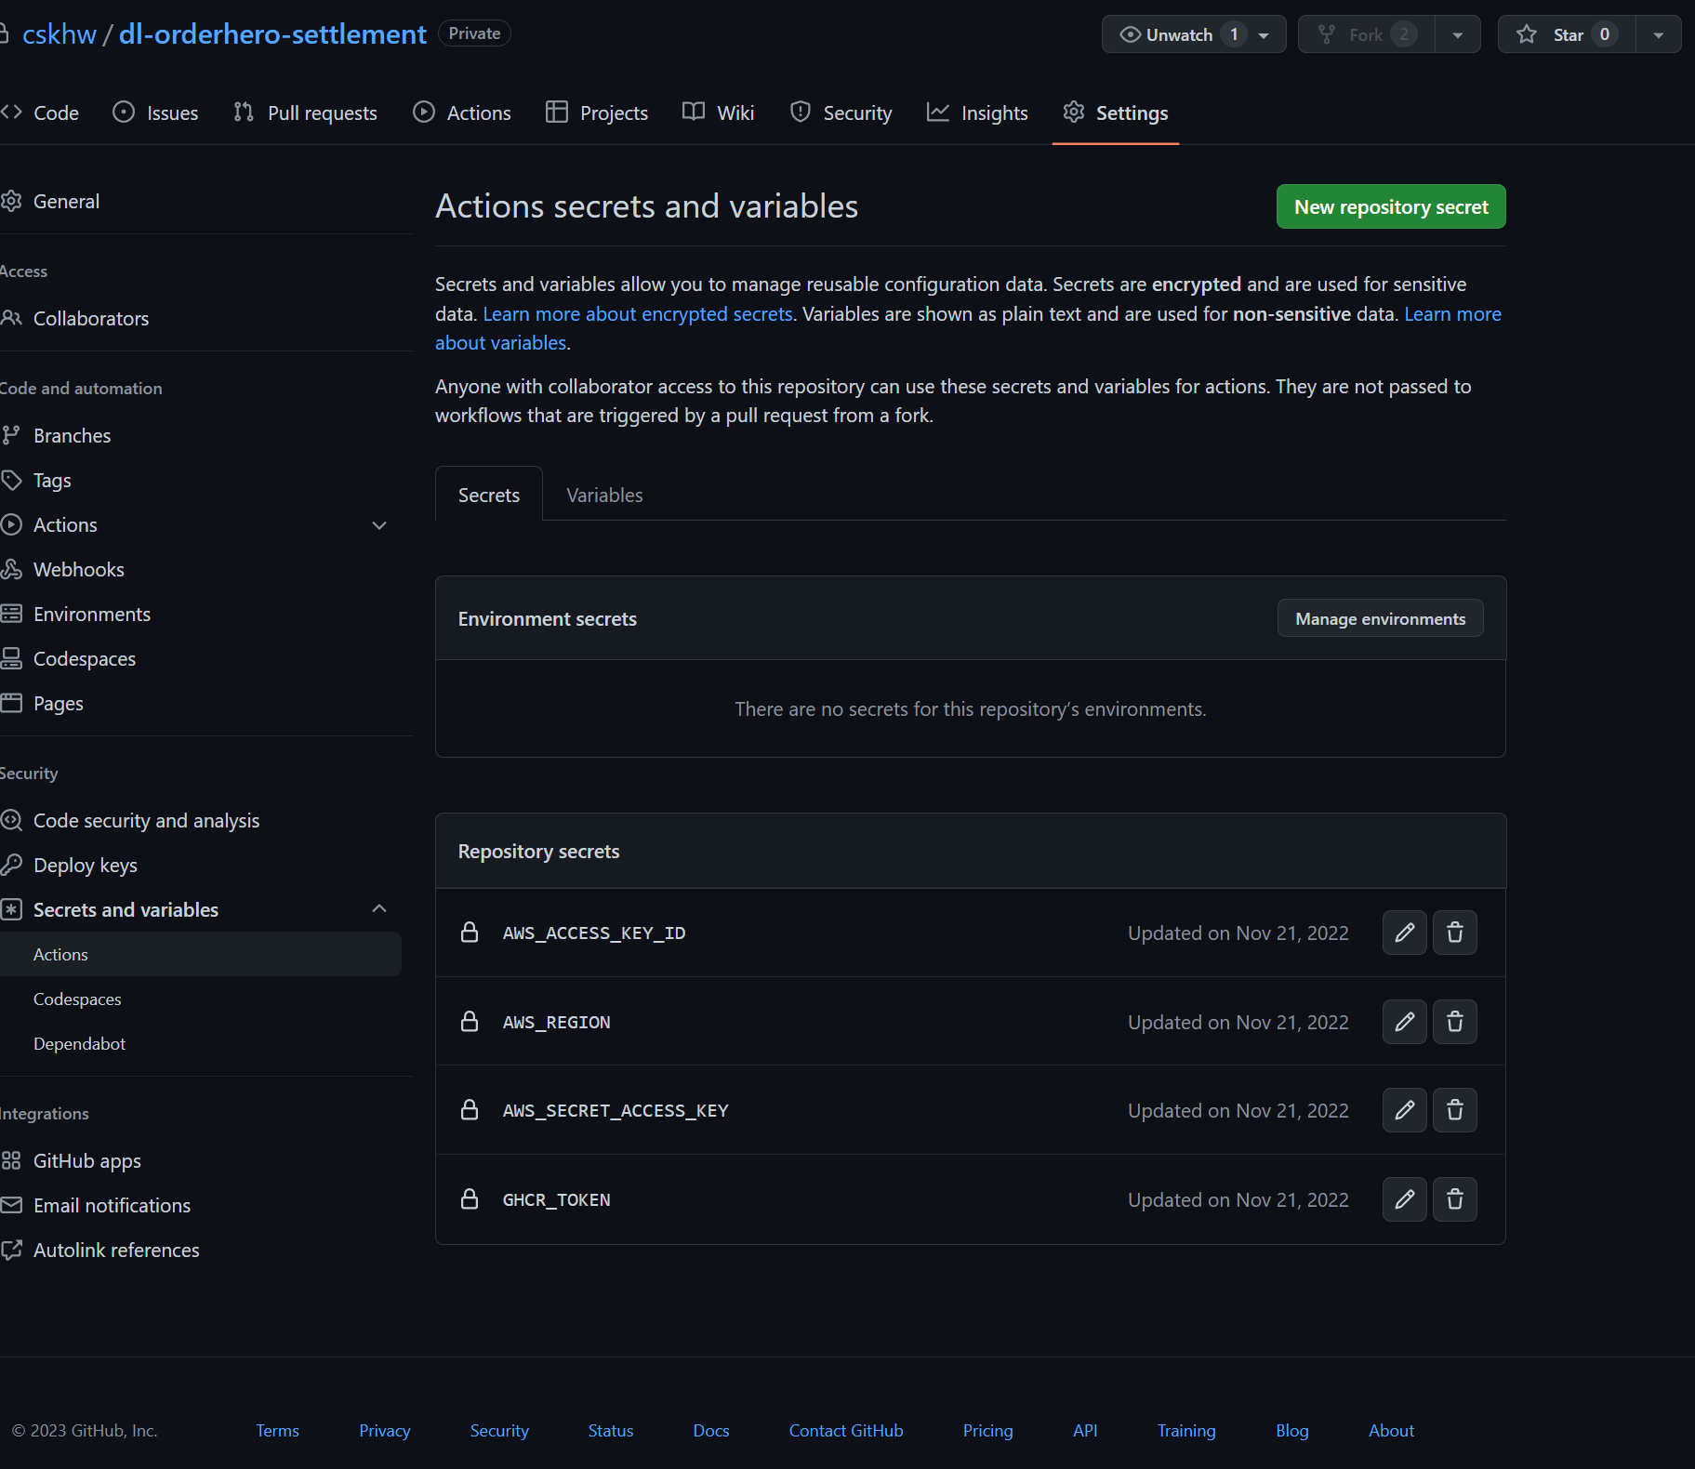The image size is (1695, 1469).
Task: Click the shield icon on Security tab
Action: pos(800,112)
